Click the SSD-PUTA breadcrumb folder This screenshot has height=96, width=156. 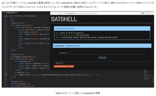(18, 16)
